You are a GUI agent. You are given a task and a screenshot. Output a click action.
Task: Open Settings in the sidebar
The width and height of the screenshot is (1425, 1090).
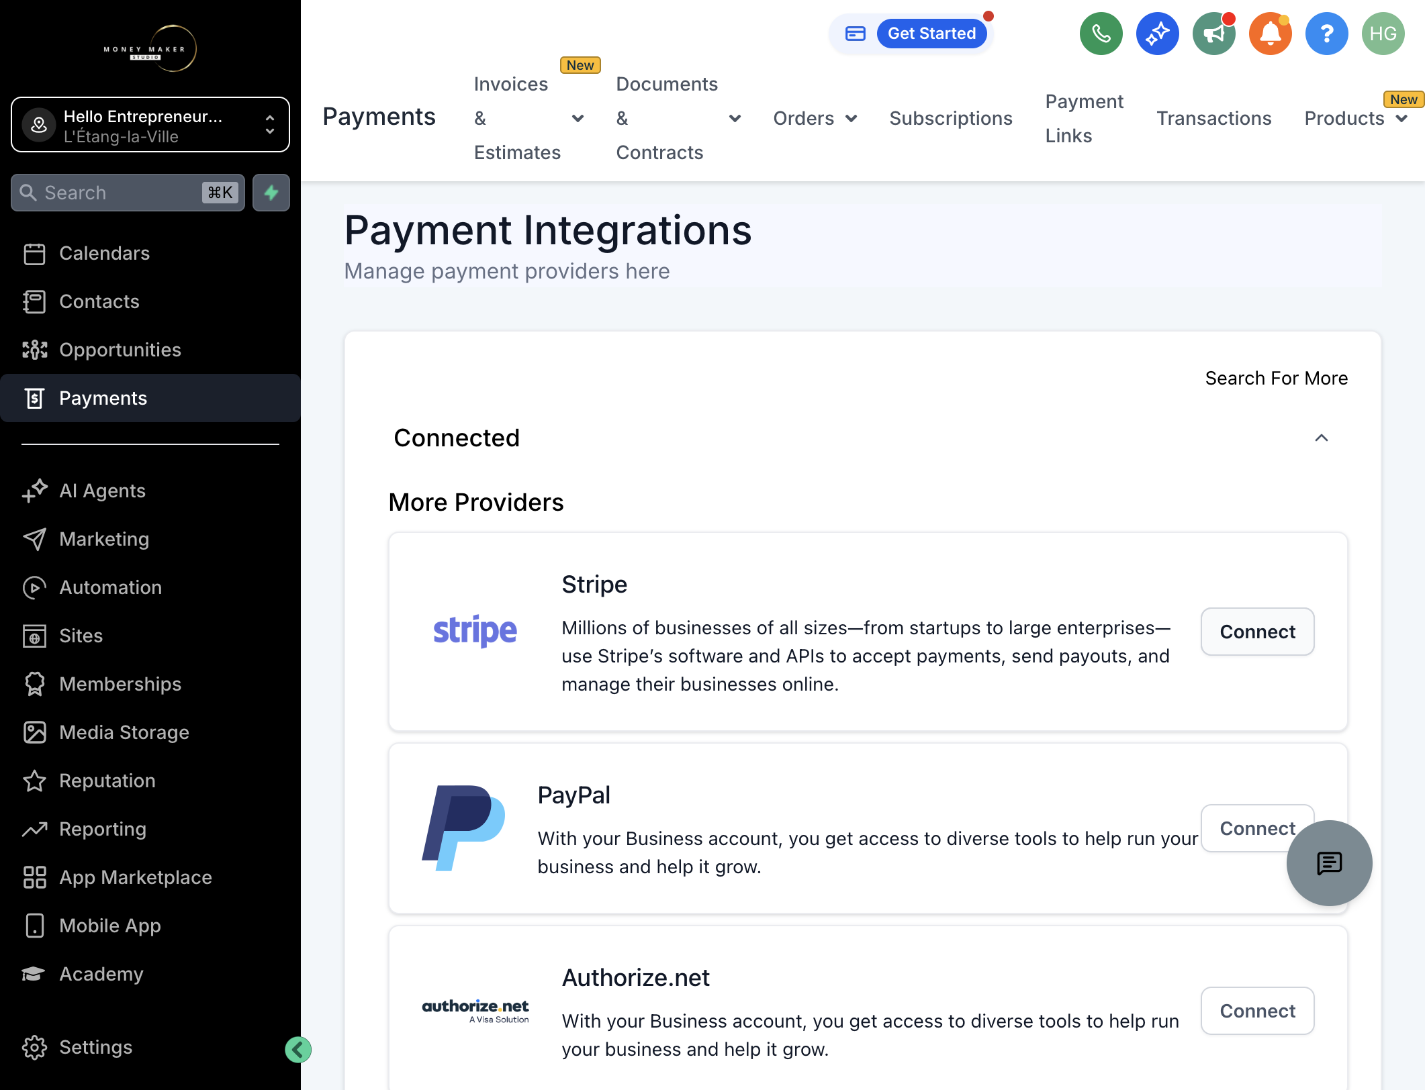(x=150, y=1047)
